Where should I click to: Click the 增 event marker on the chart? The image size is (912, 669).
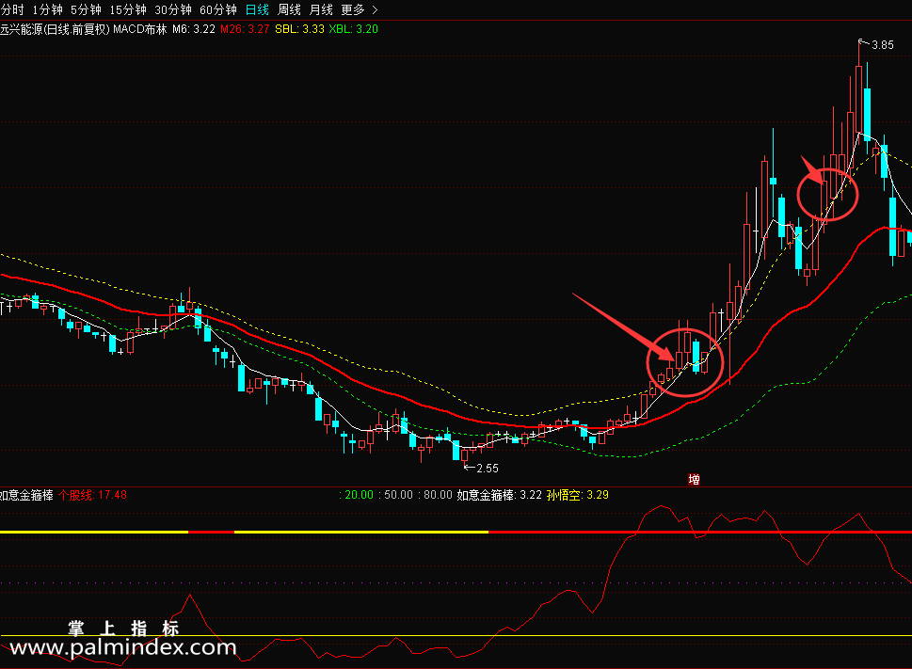pyautogui.click(x=694, y=480)
